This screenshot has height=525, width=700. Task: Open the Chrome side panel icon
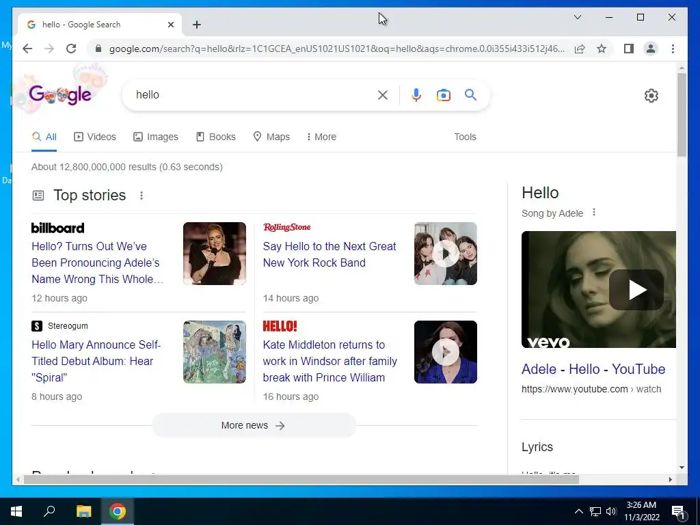(629, 49)
